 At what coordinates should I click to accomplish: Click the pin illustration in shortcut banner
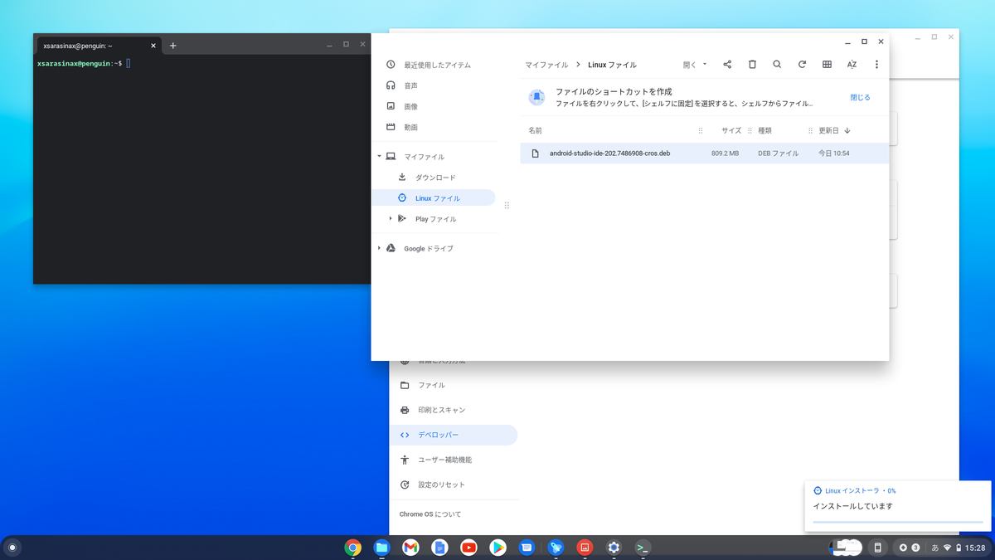pos(537,97)
